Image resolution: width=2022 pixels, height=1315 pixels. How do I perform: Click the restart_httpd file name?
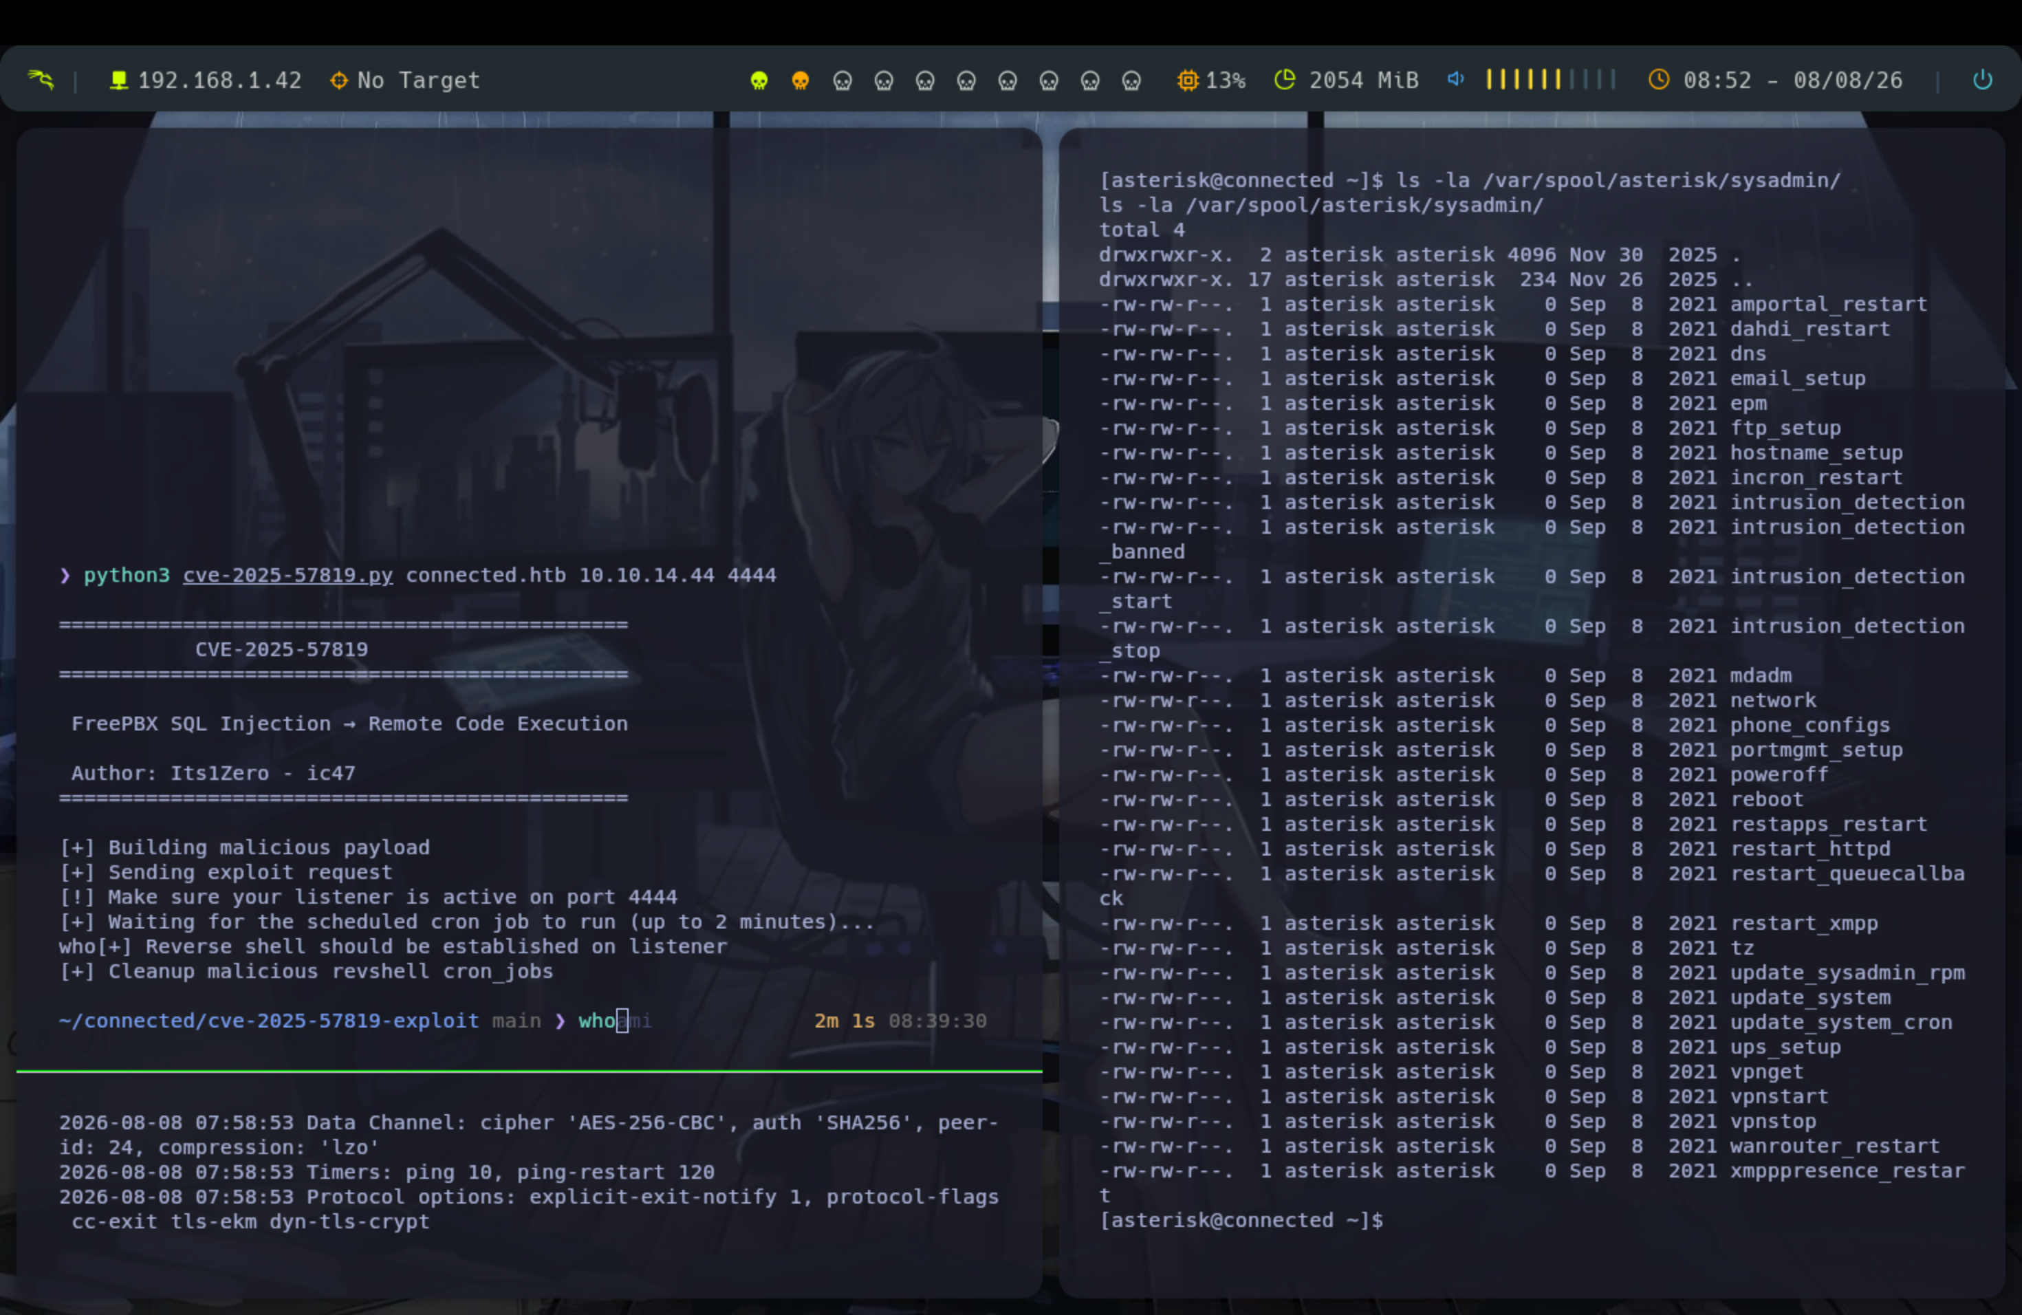(x=1810, y=848)
